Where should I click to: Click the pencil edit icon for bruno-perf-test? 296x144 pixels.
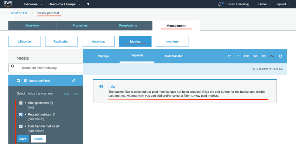74,81
